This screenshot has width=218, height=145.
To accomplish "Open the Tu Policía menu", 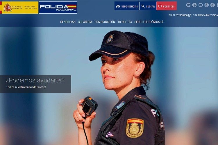I will coord(125,22).
